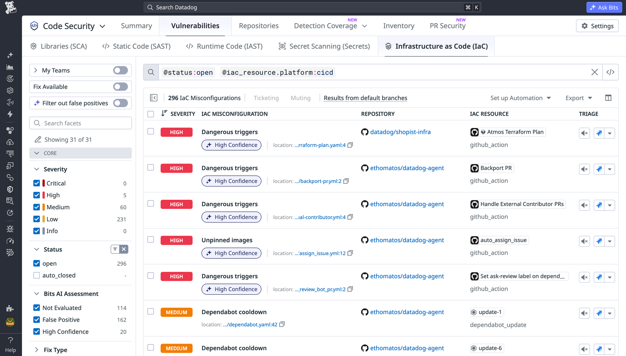The height and width of the screenshot is (356, 626).
Task: Open the Dashboards chart icon in sidebar
Action: click(x=10, y=67)
